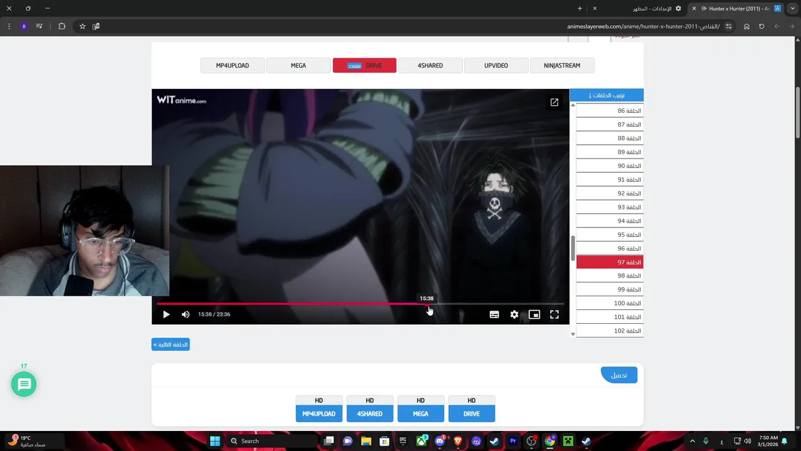Open episode 87 in the list
The height and width of the screenshot is (451, 801).
click(610, 125)
